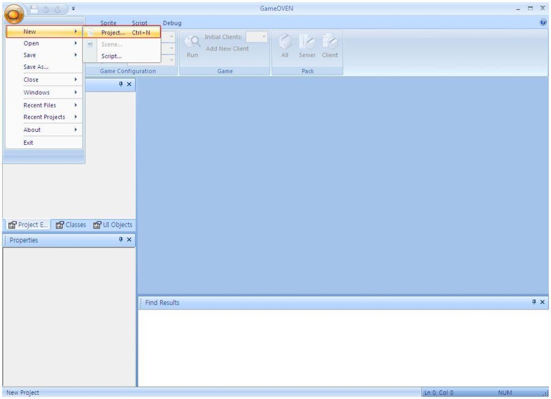Expand the Open submenu arrow
The image size is (551, 399).
(x=75, y=43)
